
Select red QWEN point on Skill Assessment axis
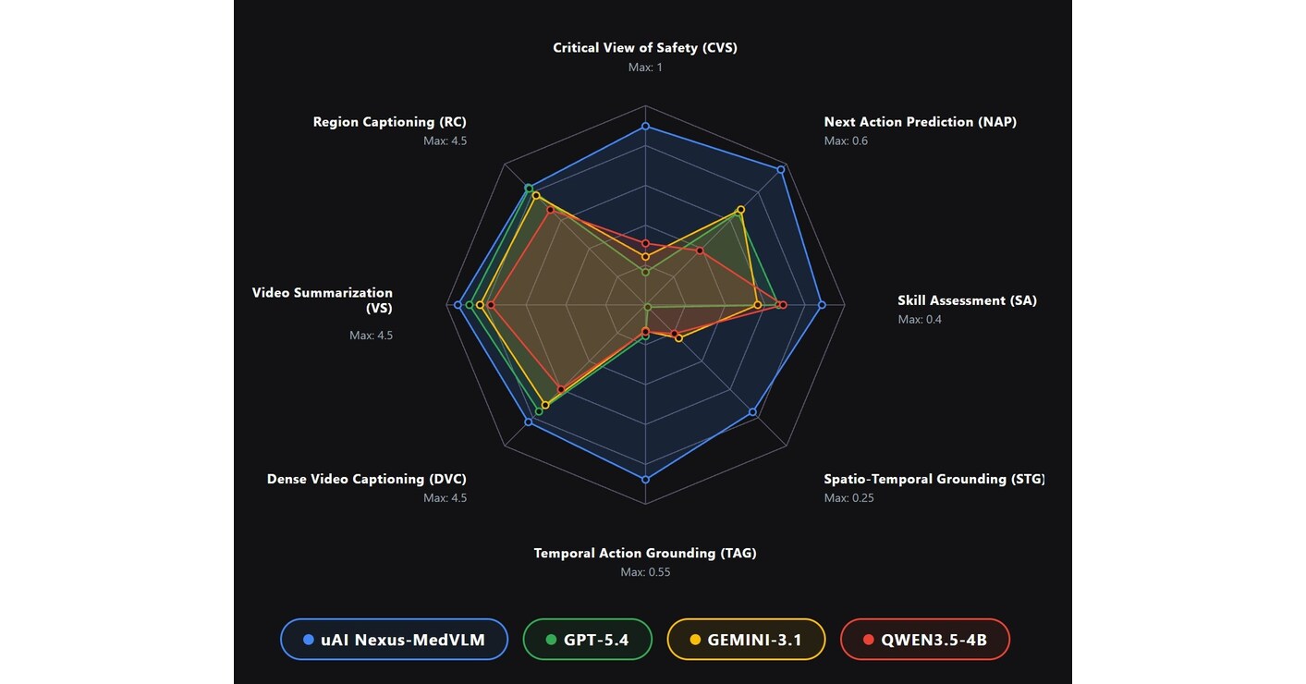coord(782,304)
